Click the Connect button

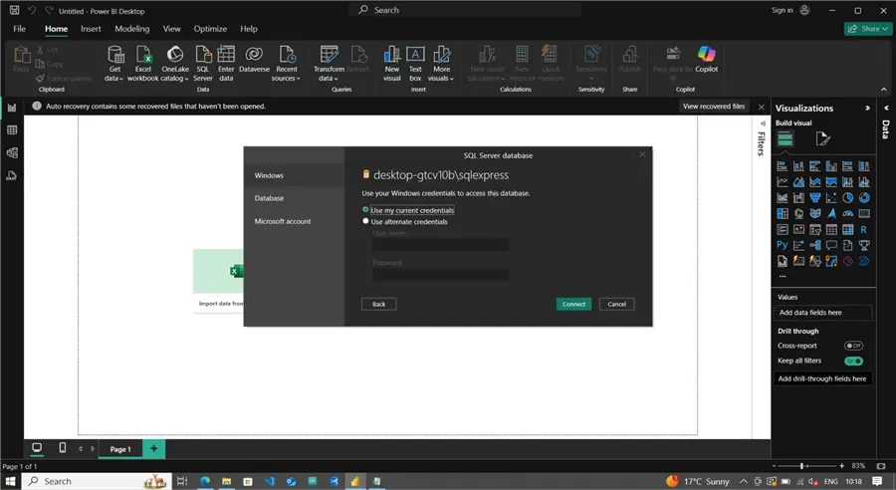(x=573, y=304)
